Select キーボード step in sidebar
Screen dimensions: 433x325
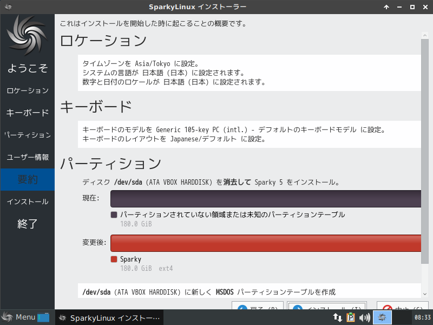[28, 113]
